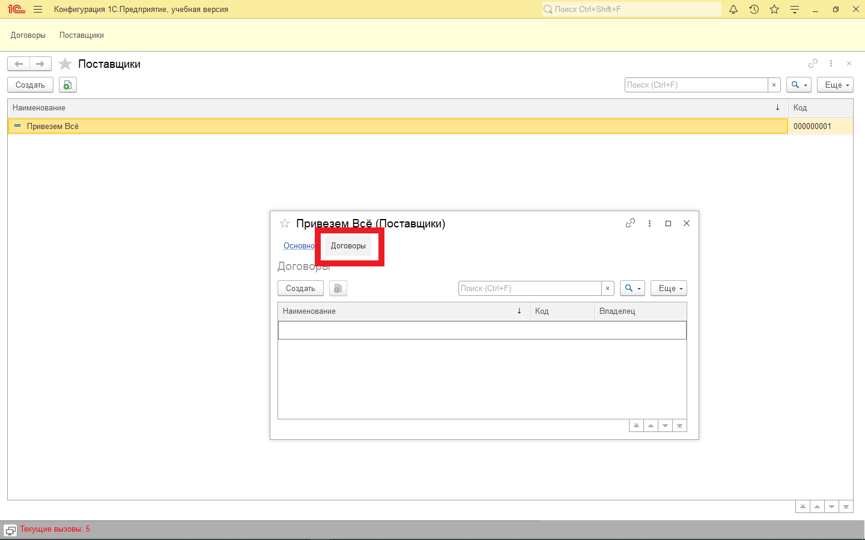Get link icon in Привезем Всё dialog
The image size is (865, 540).
[630, 223]
